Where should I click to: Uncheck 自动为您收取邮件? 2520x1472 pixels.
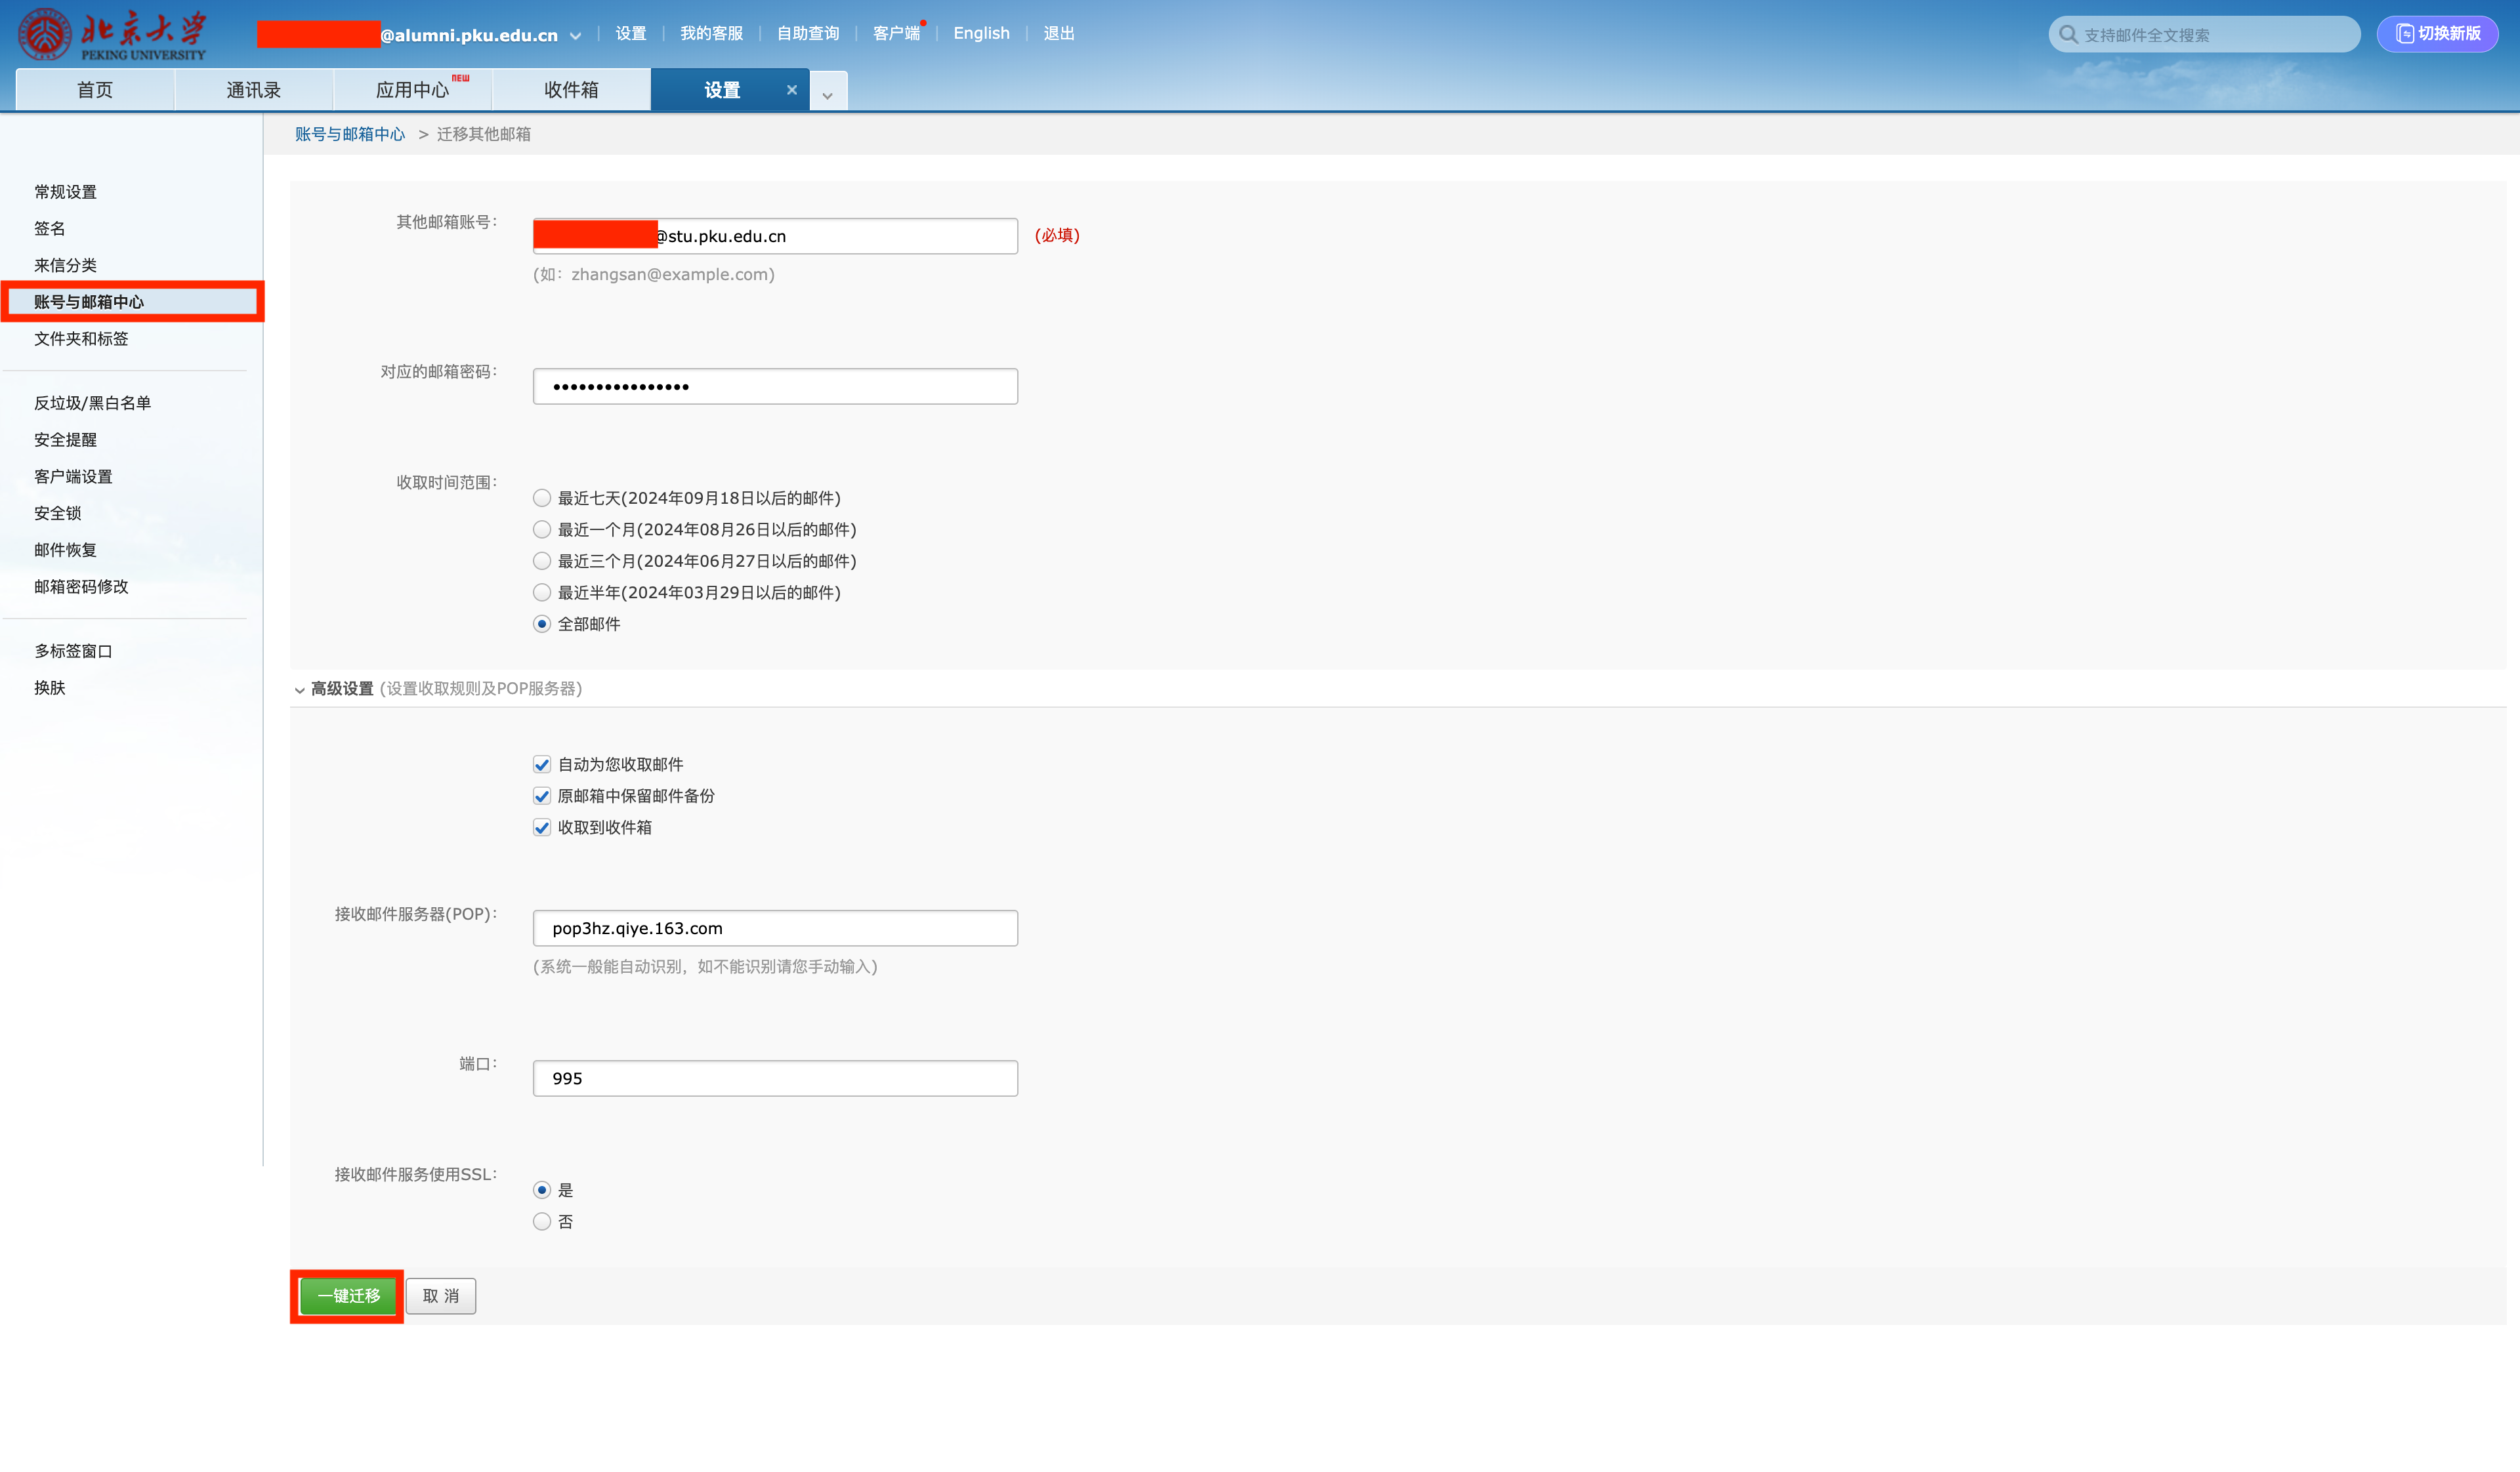tap(541, 764)
